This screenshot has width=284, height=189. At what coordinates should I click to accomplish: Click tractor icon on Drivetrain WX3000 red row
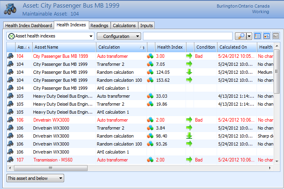[10, 120]
